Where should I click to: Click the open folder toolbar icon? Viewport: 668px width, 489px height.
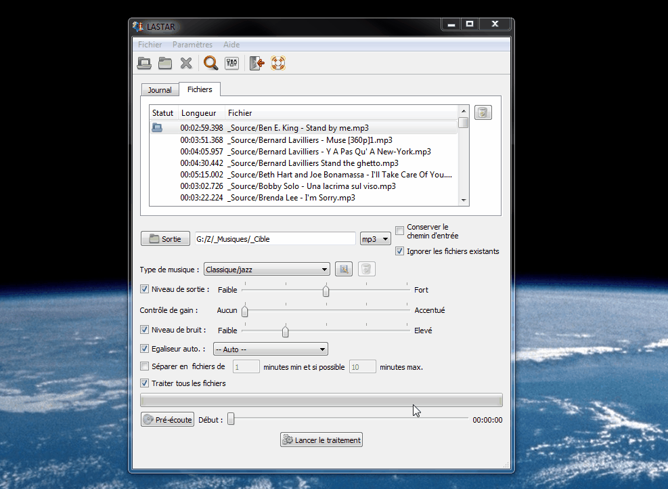tap(165, 64)
